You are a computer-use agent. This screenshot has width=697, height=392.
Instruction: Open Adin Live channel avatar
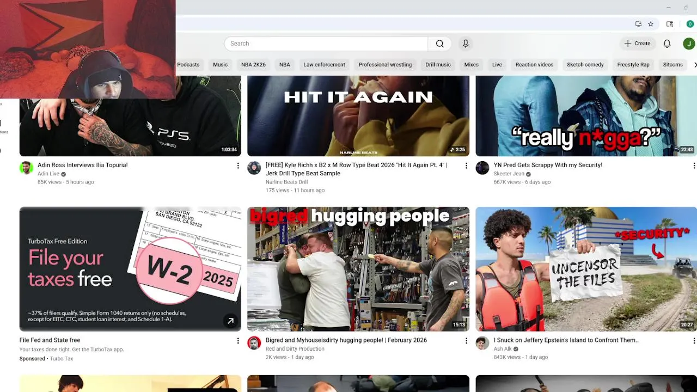pyautogui.click(x=26, y=168)
